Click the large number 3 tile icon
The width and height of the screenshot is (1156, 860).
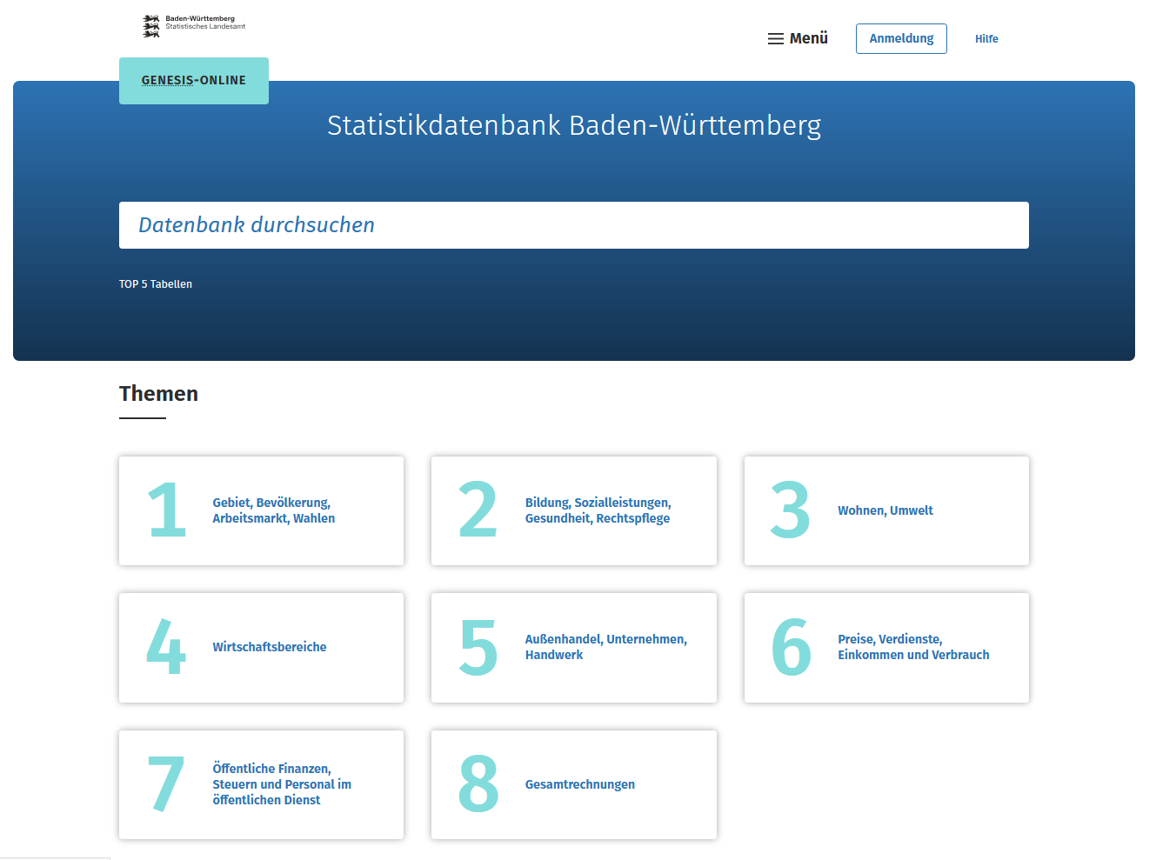pos(790,510)
